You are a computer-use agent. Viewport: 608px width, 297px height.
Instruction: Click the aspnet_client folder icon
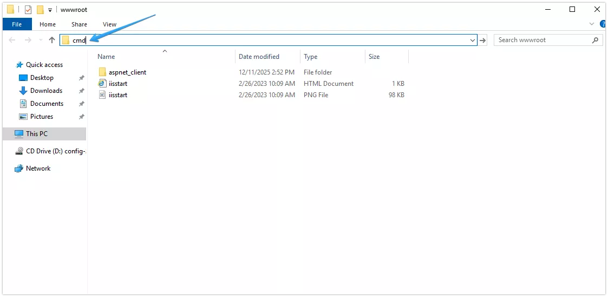(x=102, y=72)
